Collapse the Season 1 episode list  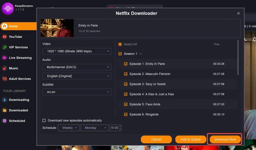click(x=141, y=54)
